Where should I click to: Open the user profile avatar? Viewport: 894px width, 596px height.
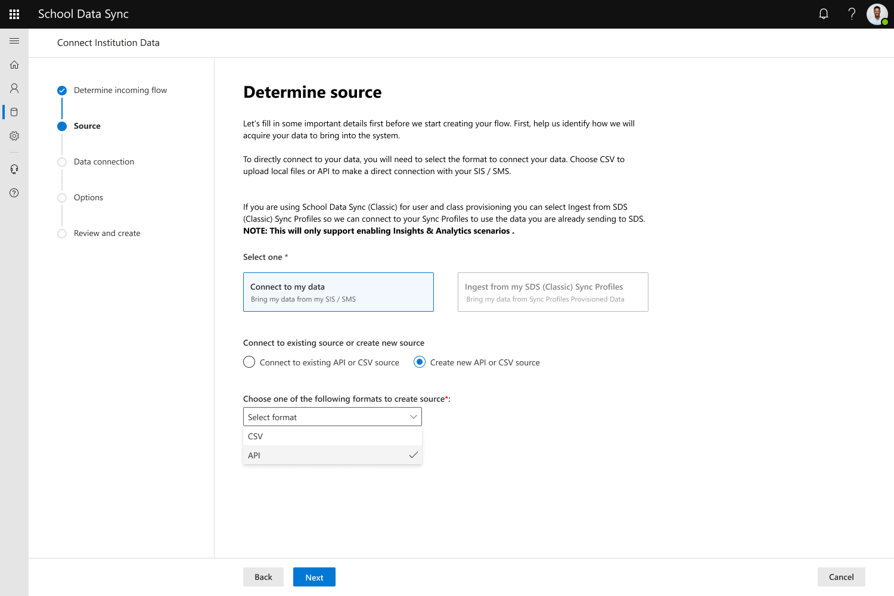(x=877, y=14)
